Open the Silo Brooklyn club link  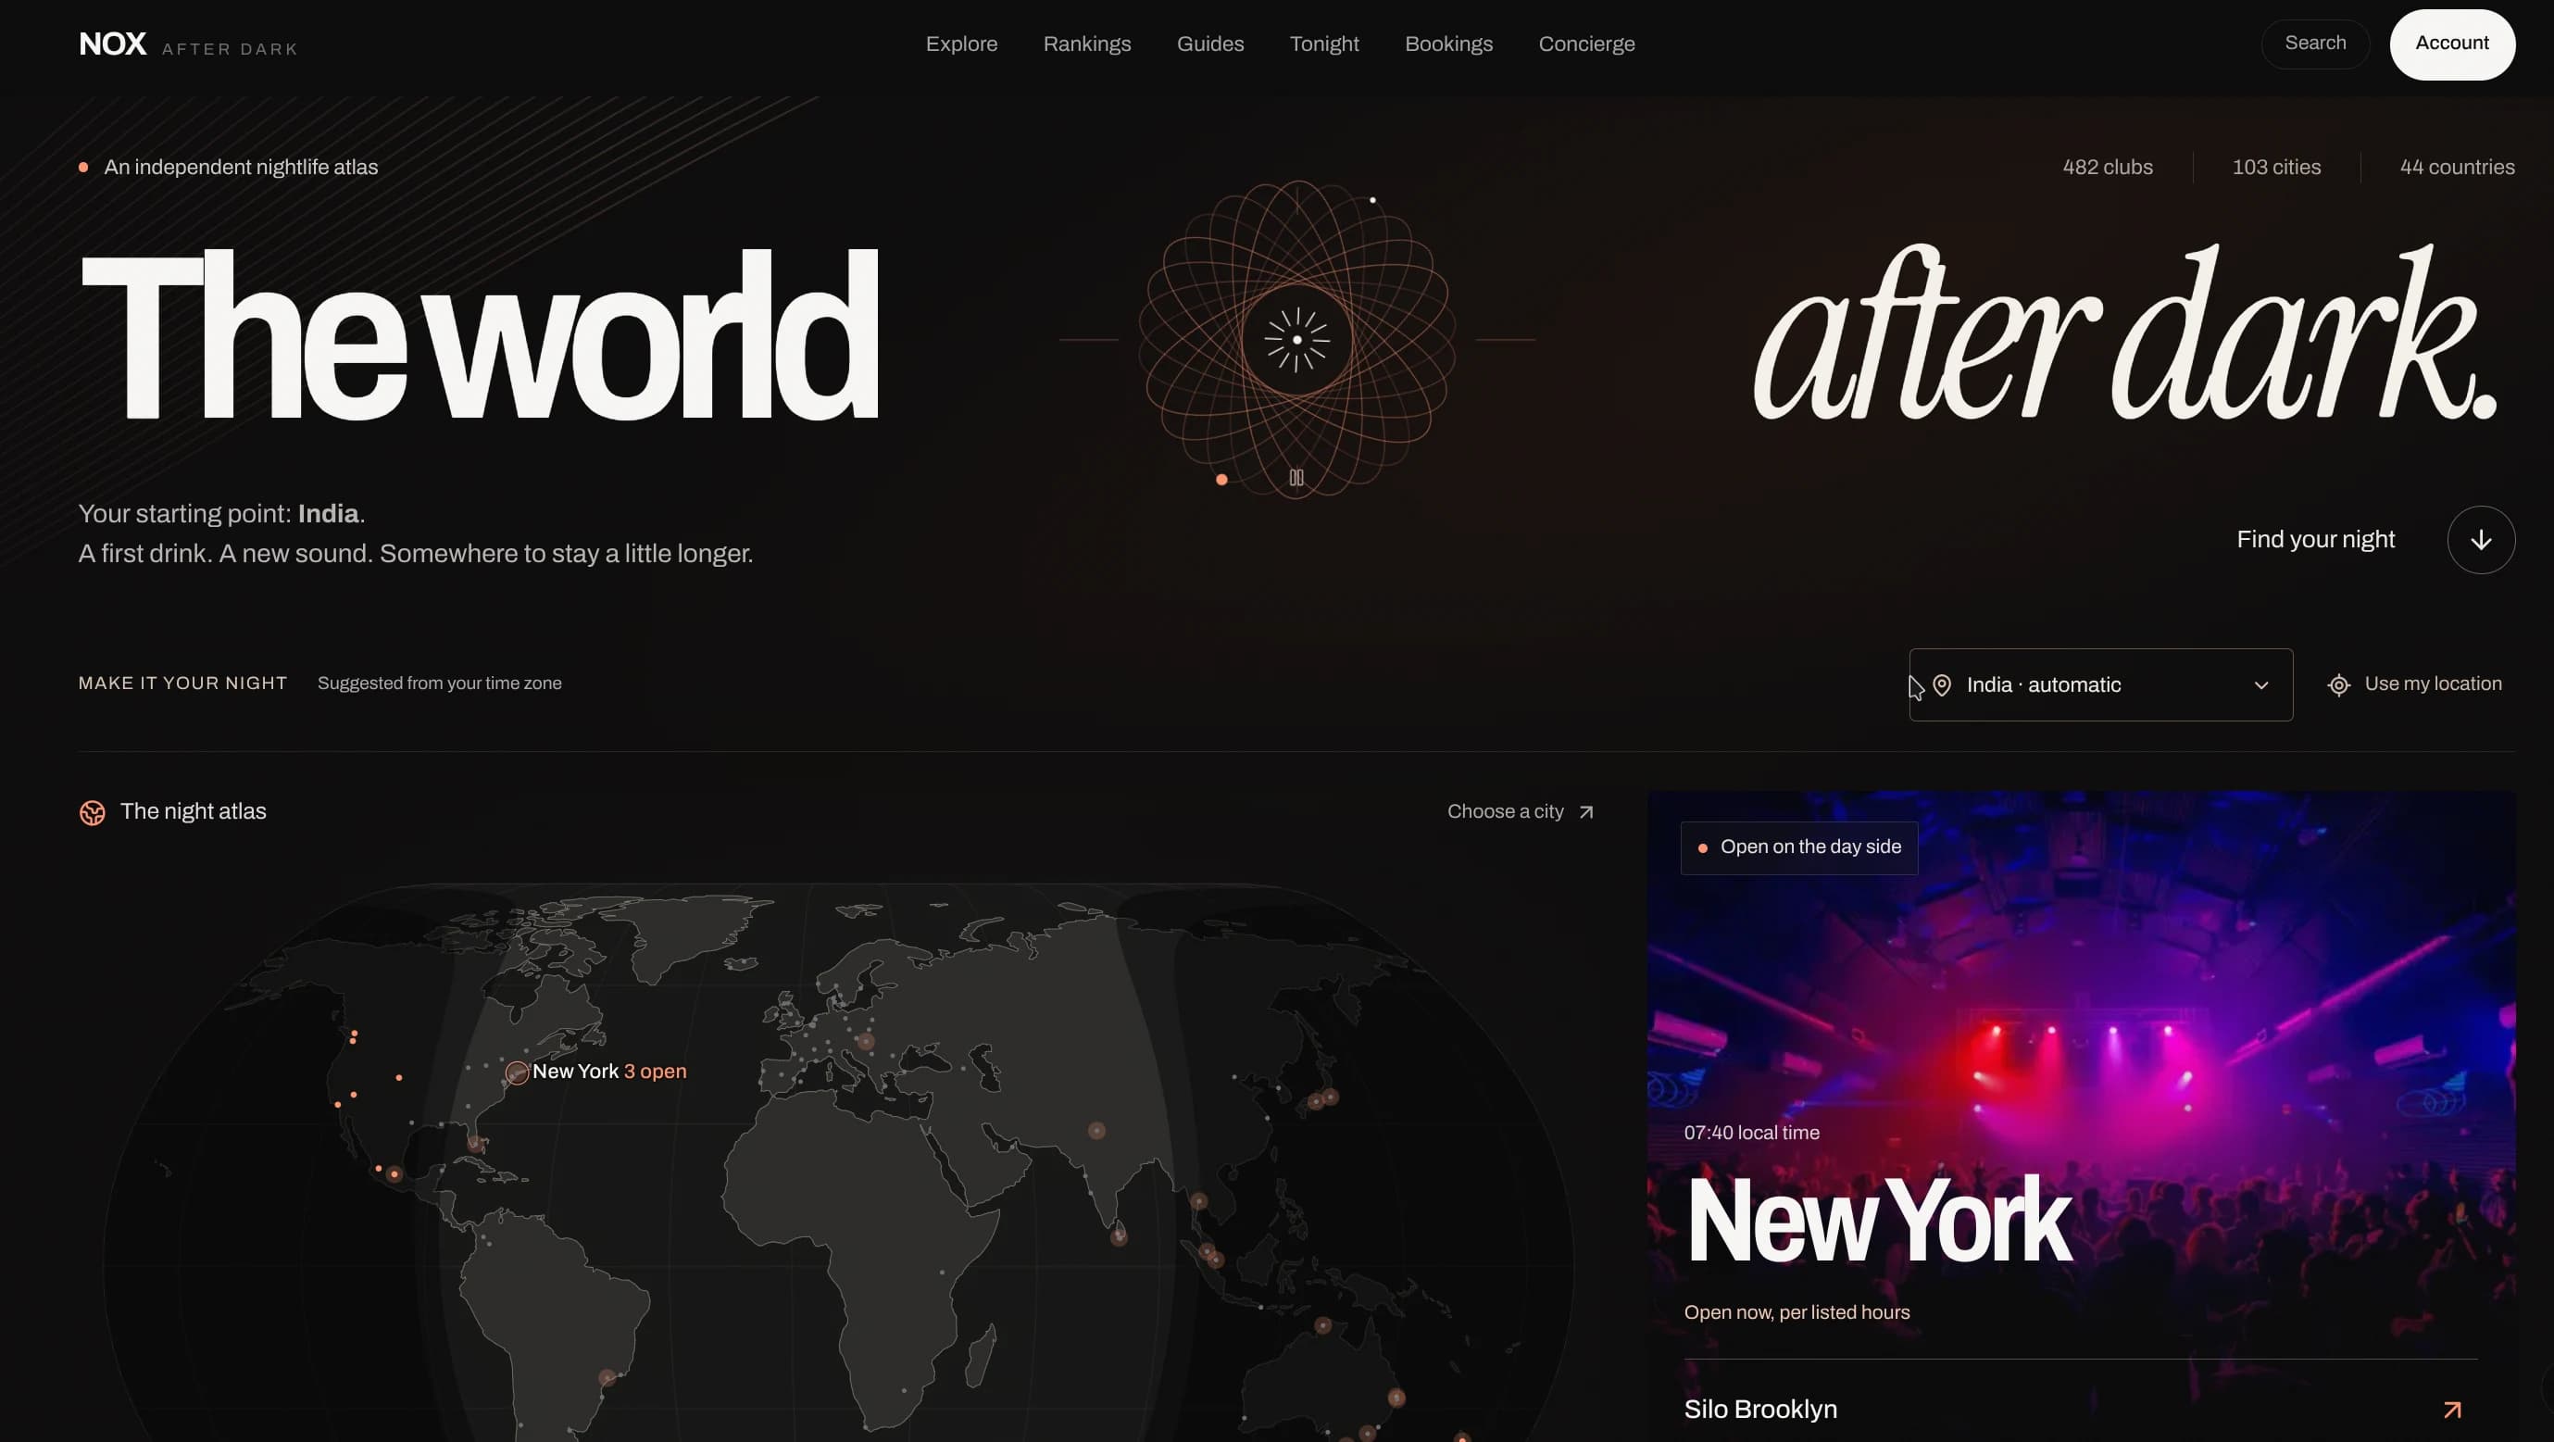pos(2081,1410)
